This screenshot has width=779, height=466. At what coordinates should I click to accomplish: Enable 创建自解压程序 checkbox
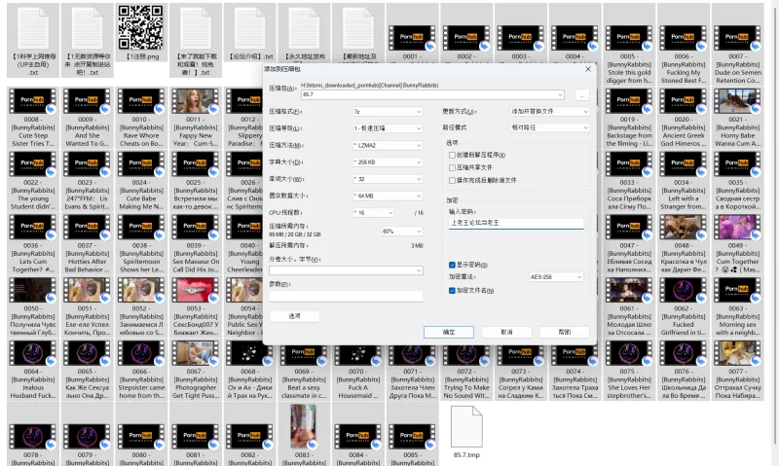point(452,155)
